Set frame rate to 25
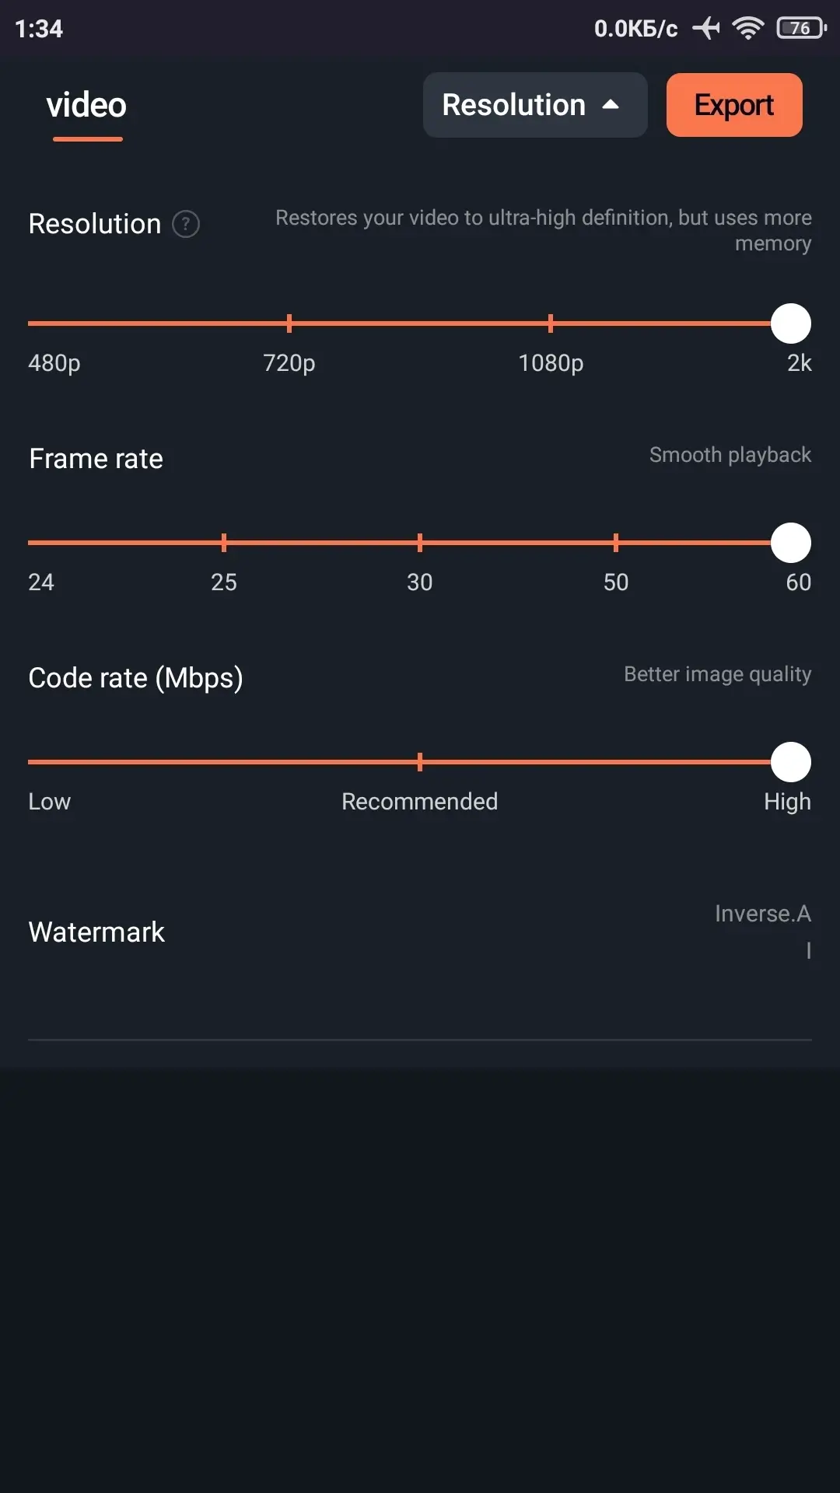 pyautogui.click(x=224, y=543)
